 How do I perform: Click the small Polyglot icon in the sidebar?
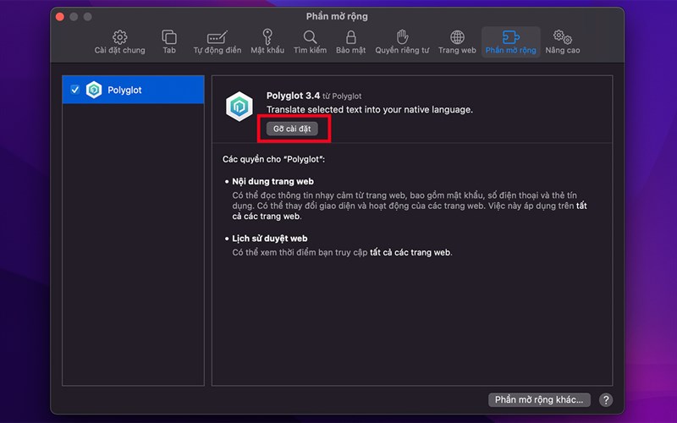(94, 90)
